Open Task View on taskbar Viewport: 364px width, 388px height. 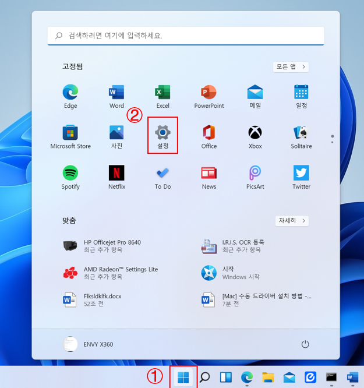(x=225, y=378)
